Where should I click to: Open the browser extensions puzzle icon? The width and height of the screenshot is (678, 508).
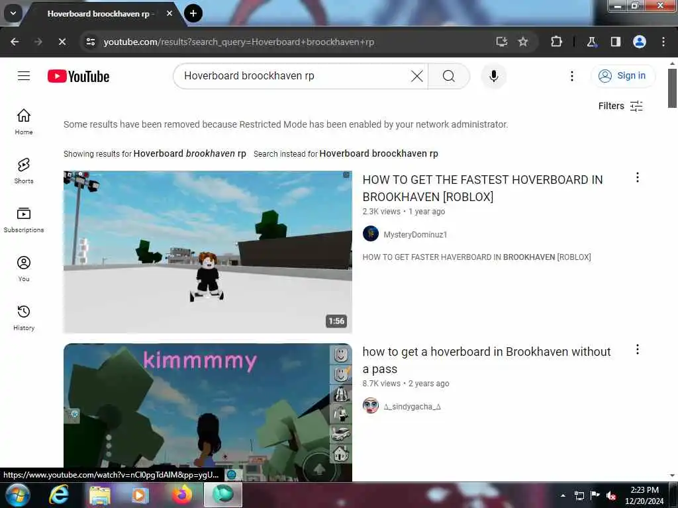tap(556, 42)
